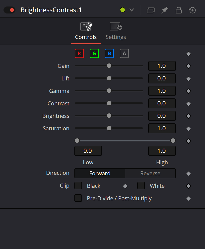The height and width of the screenshot is (249, 205).
Task: Enable Pre-Divide / Post-Multiply checkbox
Action: 78,198
